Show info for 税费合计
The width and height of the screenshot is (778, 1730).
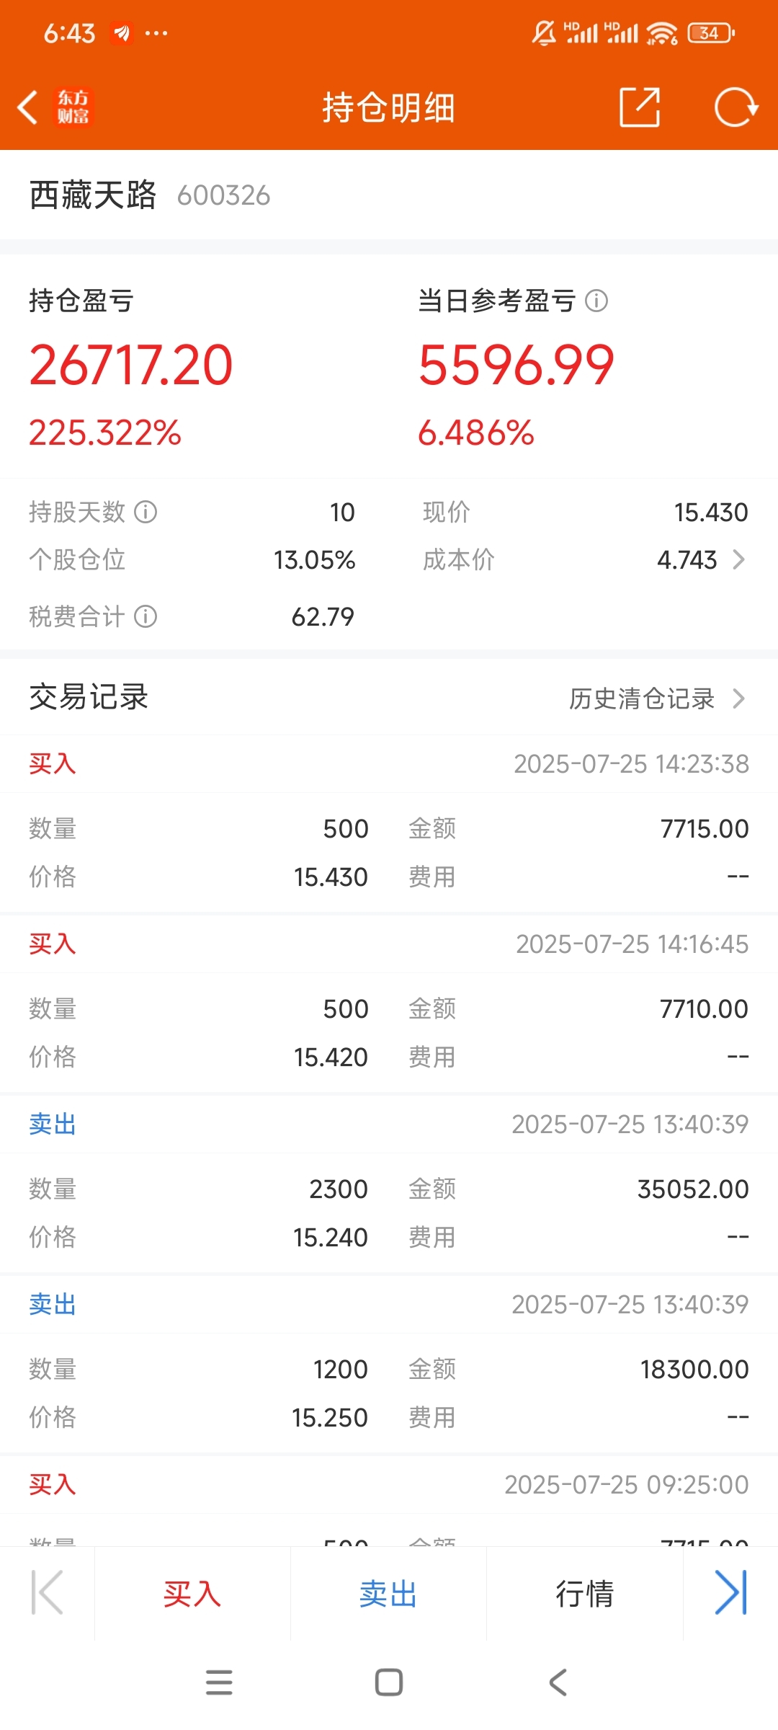tap(146, 616)
